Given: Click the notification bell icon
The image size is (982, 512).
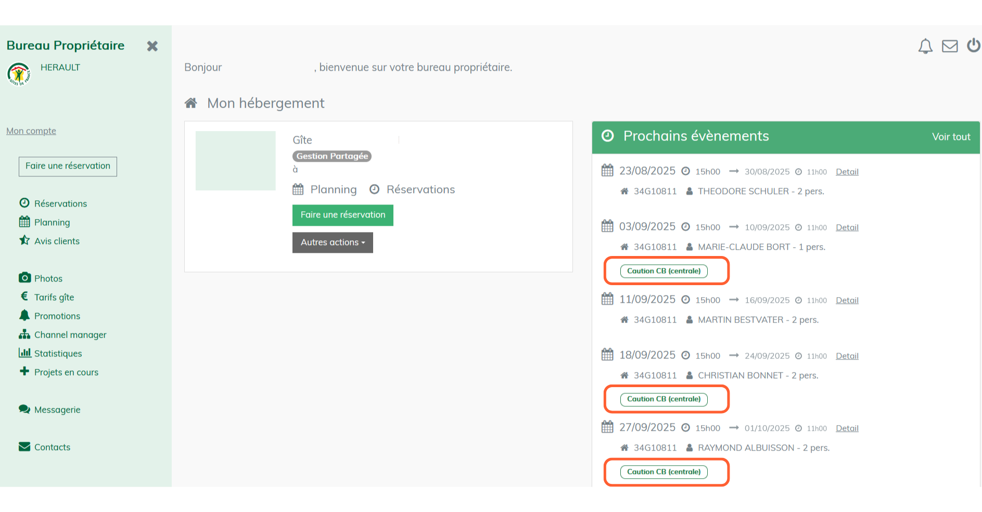Looking at the screenshot, I should pyautogui.click(x=925, y=46).
